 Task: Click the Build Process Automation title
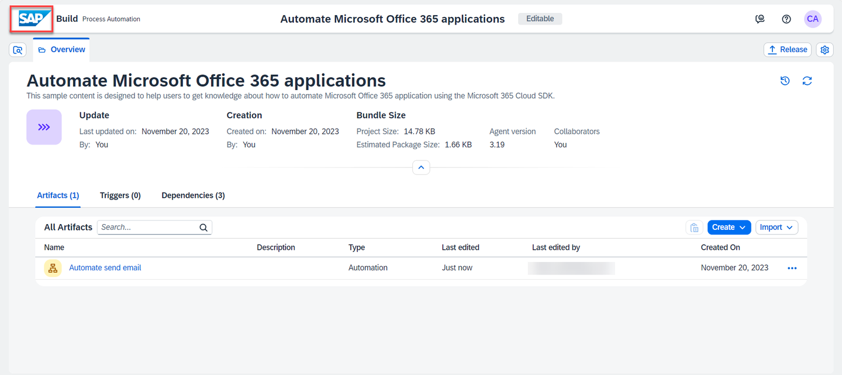(x=98, y=19)
